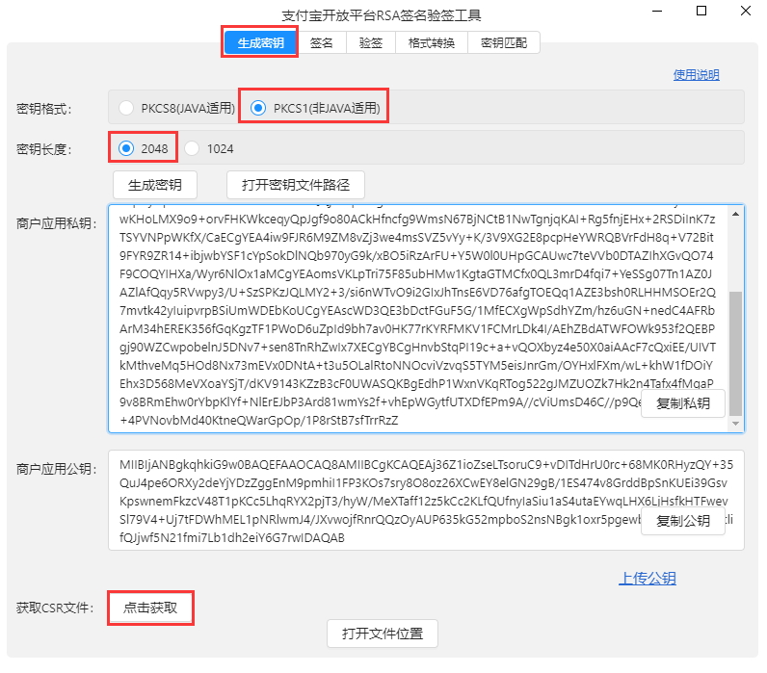
Task: Choose 2048 key length
Action: pyautogui.click(x=144, y=148)
